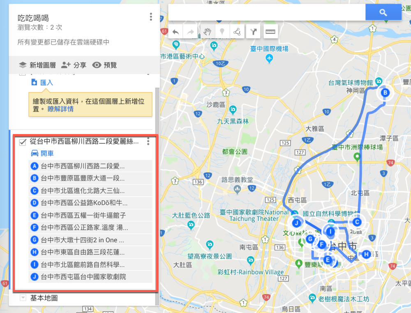Open the 瞭解詳情 learn more link
411x313 pixels.
tap(60, 109)
